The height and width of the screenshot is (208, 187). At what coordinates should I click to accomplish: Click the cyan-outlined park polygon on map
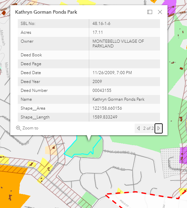81,147
